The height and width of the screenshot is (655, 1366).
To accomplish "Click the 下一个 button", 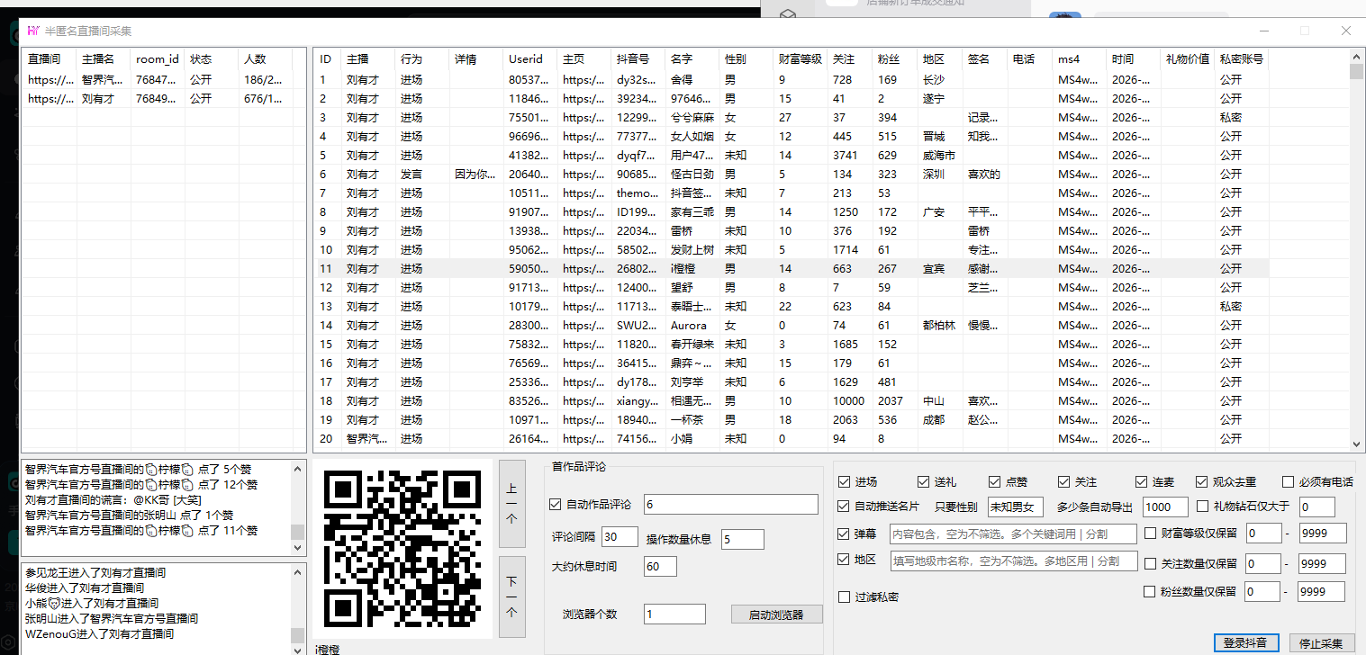I will pyautogui.click(x=511, y=598).
